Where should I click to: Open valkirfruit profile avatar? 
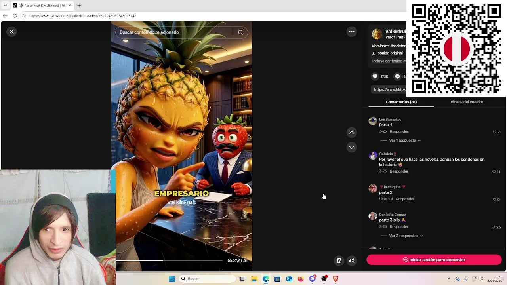pos(377,34)
